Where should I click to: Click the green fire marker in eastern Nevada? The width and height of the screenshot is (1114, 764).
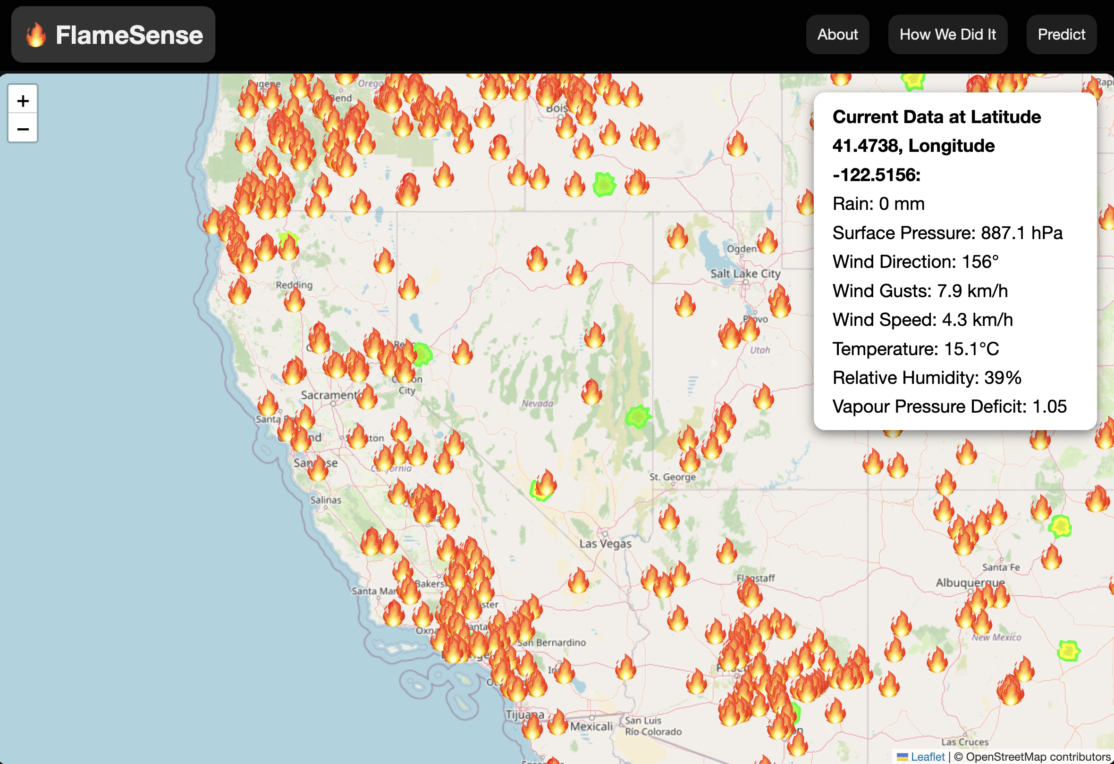(638, 417)
